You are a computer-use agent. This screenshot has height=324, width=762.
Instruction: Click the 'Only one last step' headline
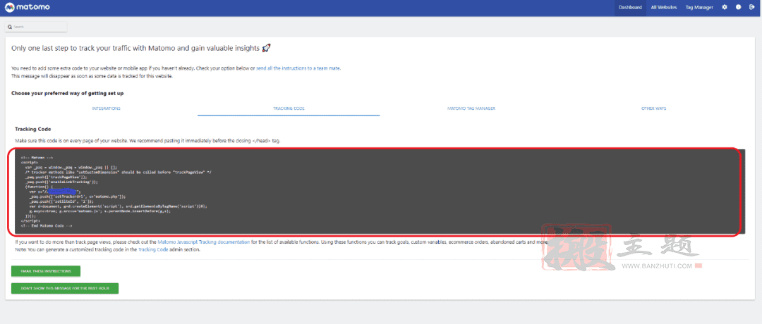(x=141, y=48)
